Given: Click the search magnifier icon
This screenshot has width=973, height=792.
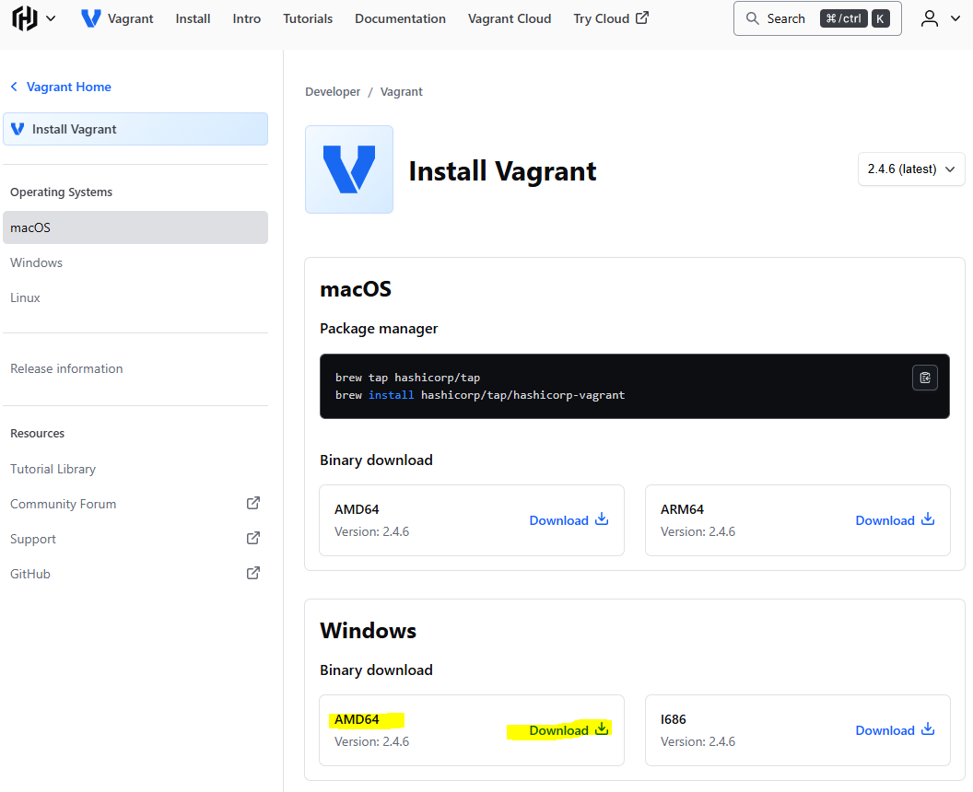Looking at the screenshot, I should click(x=753, y=17).
